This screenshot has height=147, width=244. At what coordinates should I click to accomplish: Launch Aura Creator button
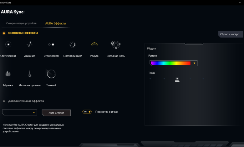point(56,113)
